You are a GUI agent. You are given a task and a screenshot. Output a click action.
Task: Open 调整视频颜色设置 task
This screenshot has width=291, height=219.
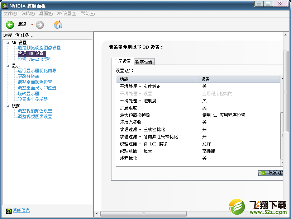pos(35,111)
